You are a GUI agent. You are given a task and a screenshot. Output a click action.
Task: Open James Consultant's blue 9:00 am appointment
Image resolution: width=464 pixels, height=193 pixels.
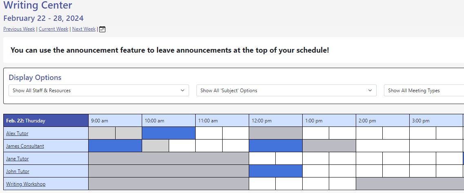pyautogui.click(x=115, y=146)
